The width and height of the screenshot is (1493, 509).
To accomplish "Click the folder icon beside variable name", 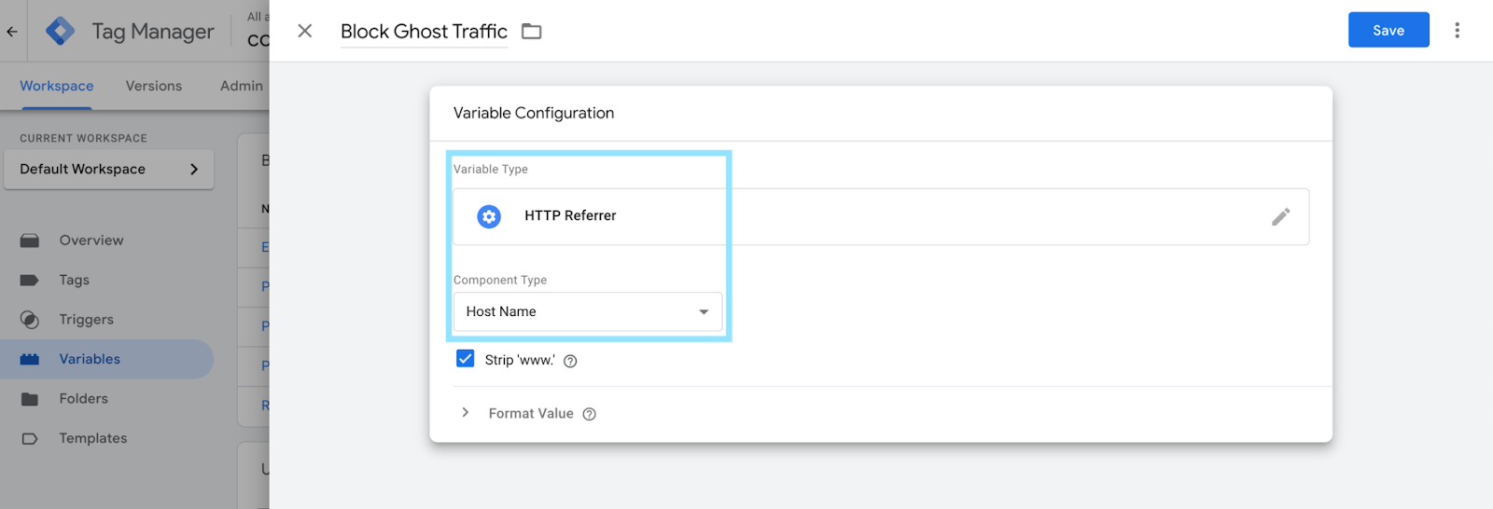I will [532, 32].
